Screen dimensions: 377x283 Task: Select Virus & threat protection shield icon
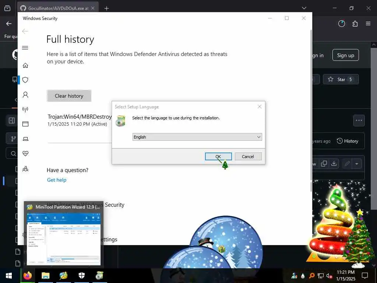click(25, 80)
